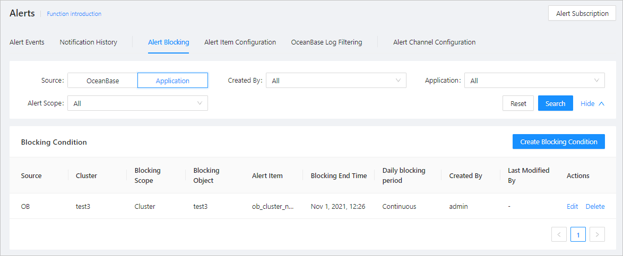Go to the previous page arrow

point(559,234)
